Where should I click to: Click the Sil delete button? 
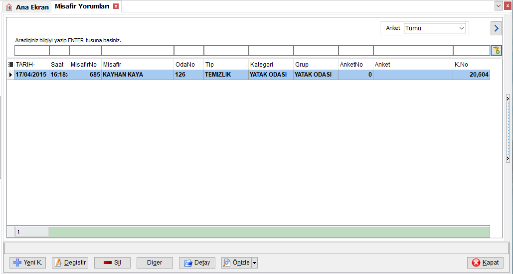112,263
